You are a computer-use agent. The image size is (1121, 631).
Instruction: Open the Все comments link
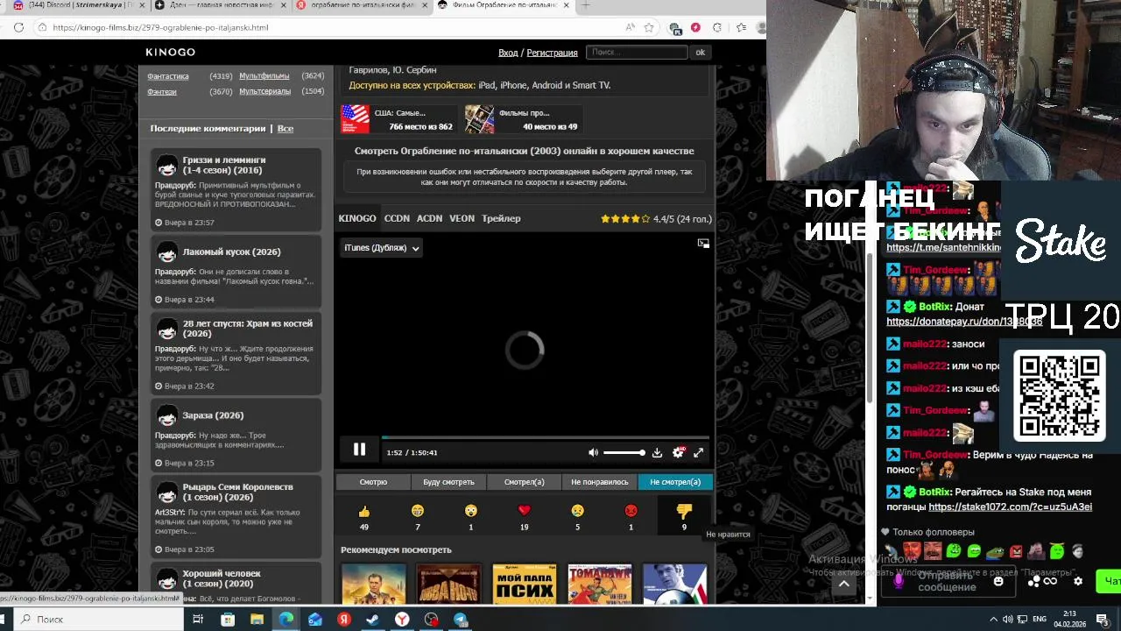click(286, 129)
